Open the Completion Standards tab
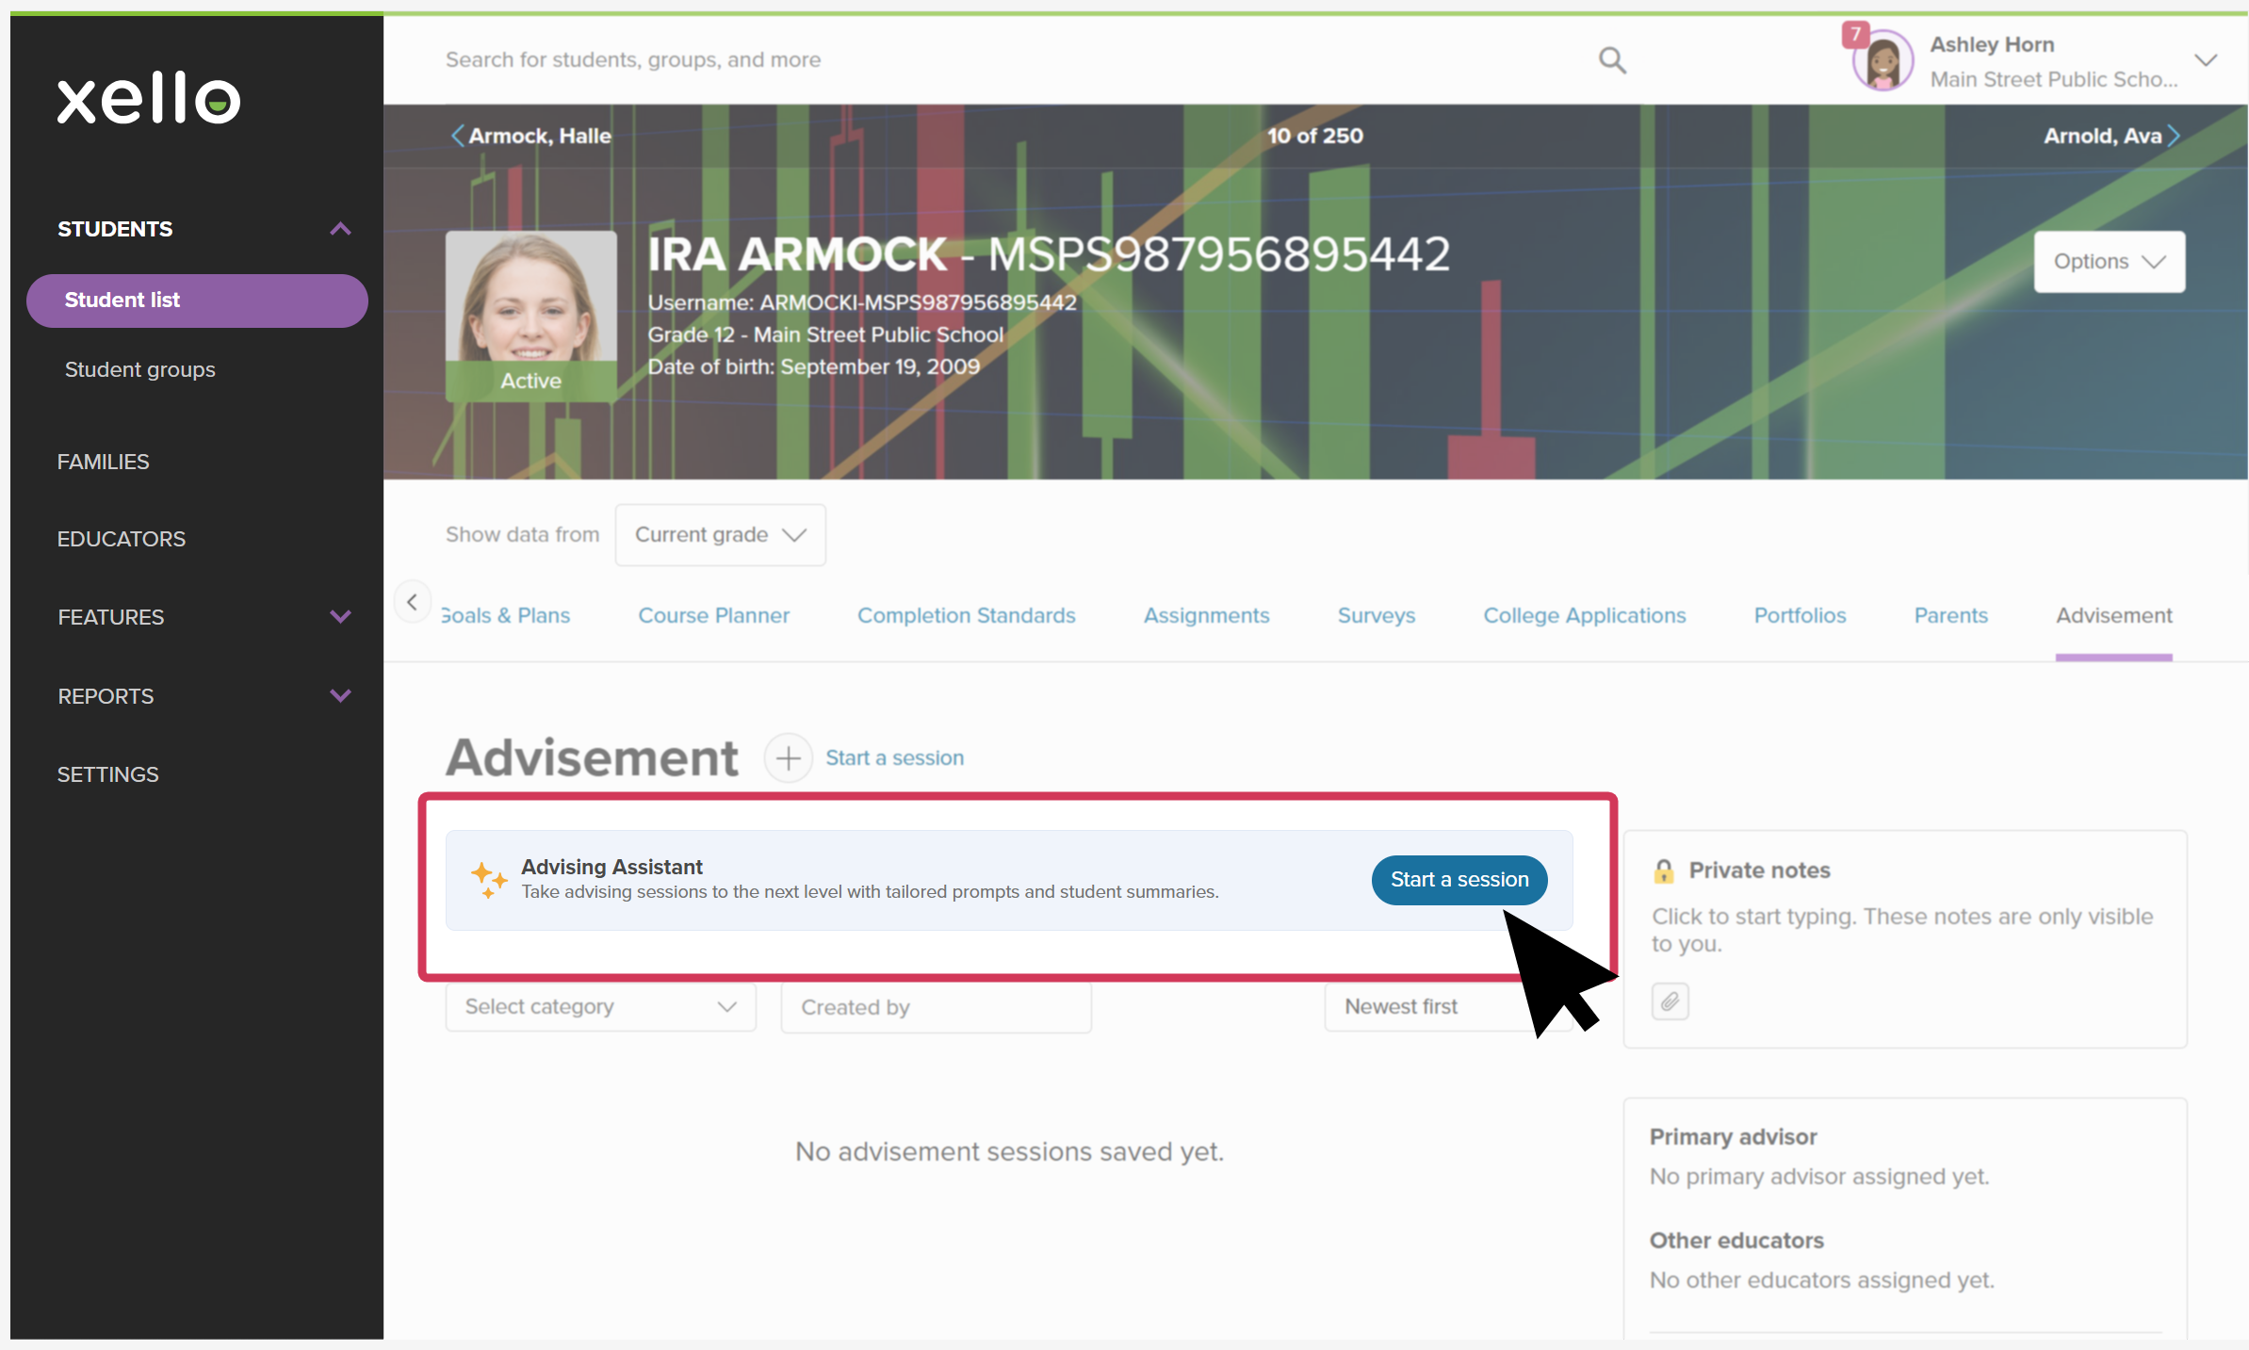Image resolution: width=2249 pixels, height=1350 pixels. (967, 616)
